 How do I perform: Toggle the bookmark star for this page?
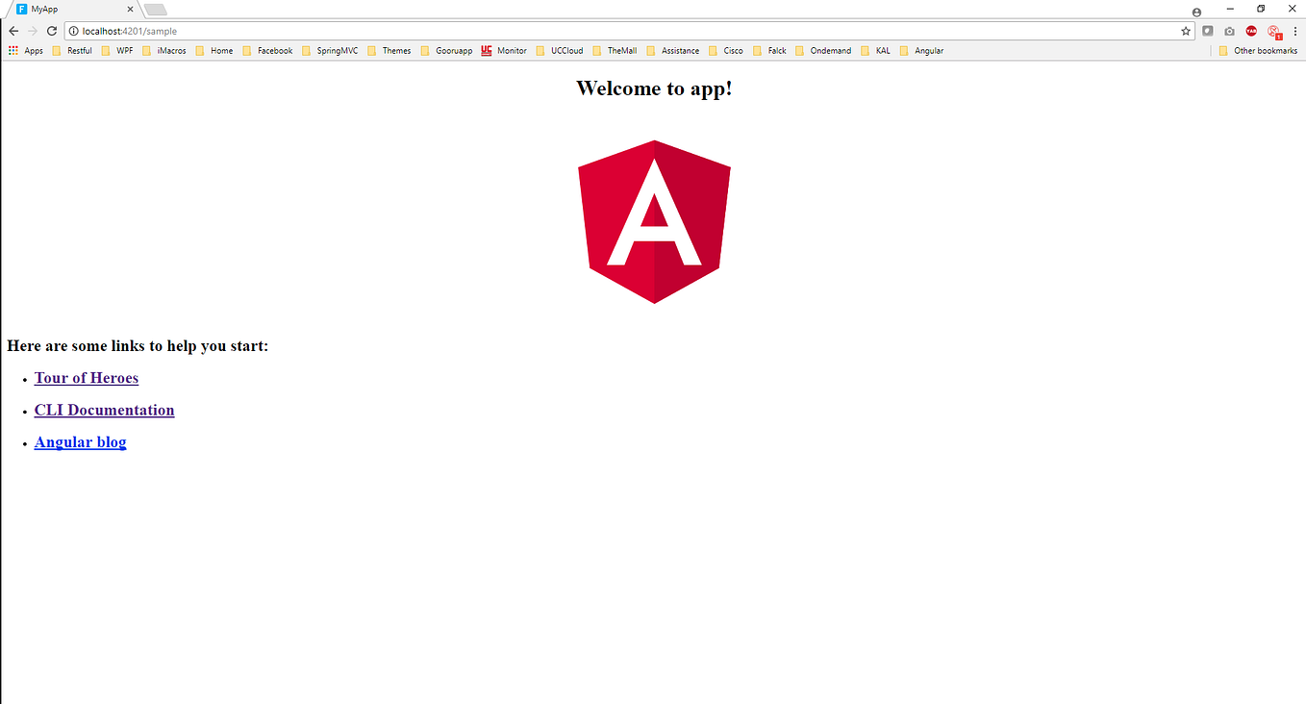tap(1186, 30)
